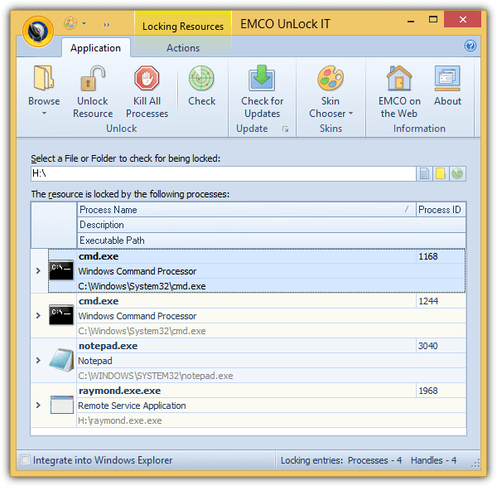The height and width of the screenshot is (486, 497).
Task: Select cmd.exe icon for PID 1244
Action: tap(61, 315)
